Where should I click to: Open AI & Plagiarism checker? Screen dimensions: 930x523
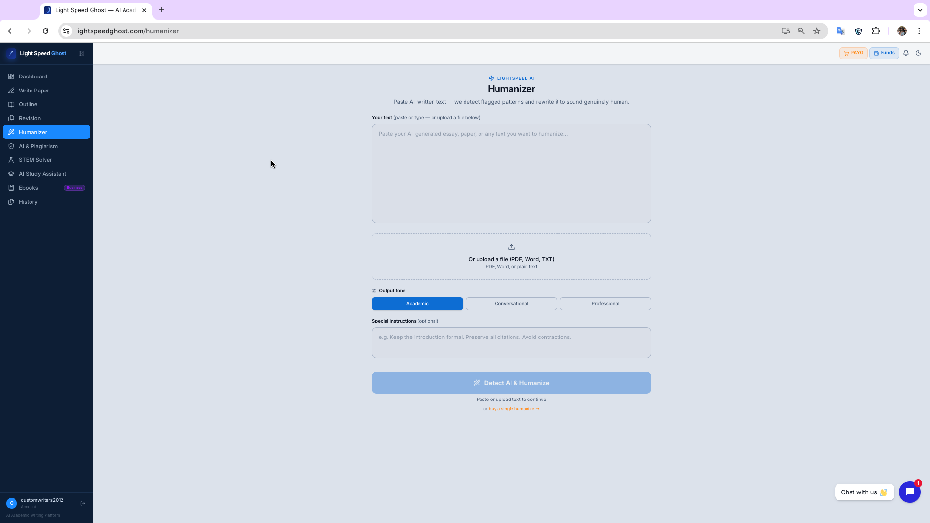[46, 146]
